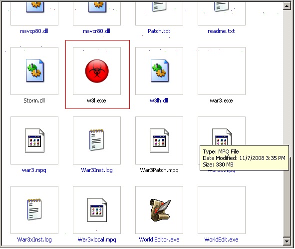
Task: Click the war3.mpq file name
Action: [x=34, y=170]
